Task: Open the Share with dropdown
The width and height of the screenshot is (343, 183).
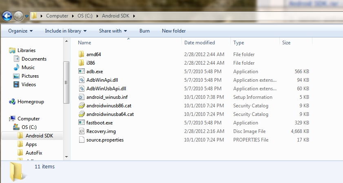Action: pyautogui.click(x=113, y=31)
